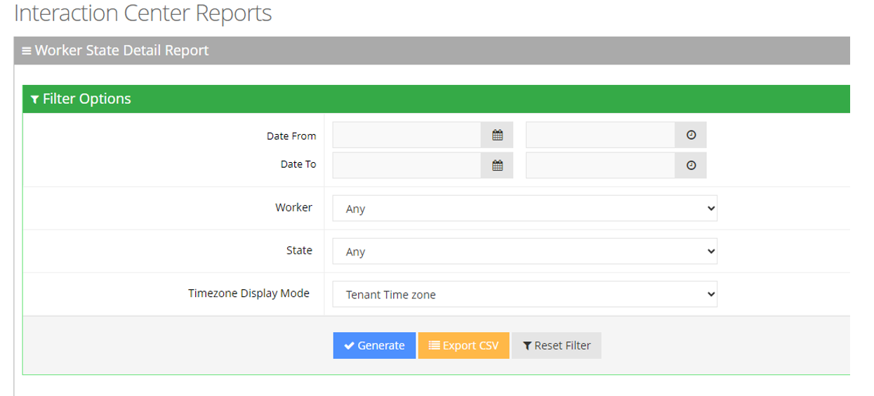
Task: Open the Date To clock time picker
Action: tap(691, 166)
